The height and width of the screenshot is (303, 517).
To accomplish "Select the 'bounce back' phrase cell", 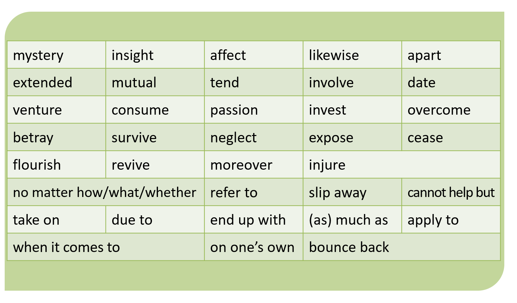I will tap(349, 247).
